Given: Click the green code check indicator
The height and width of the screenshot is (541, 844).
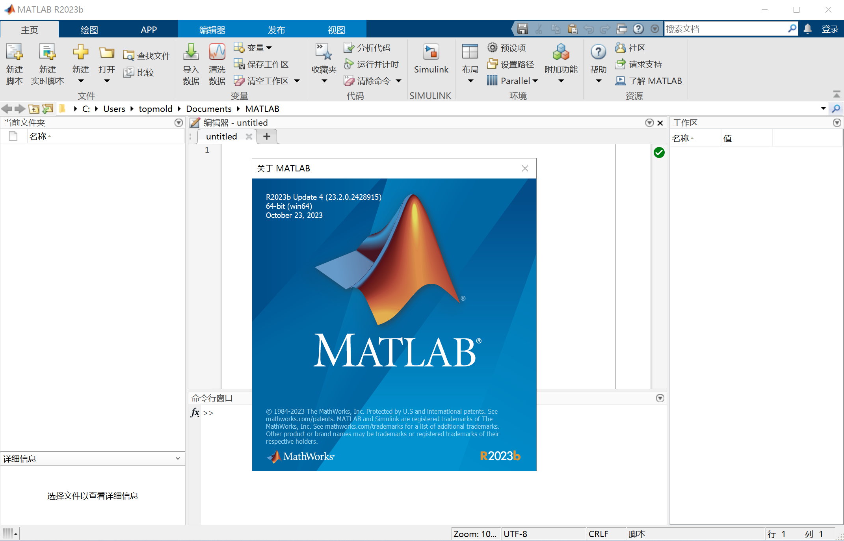Looking at the screenshot, I should click(x=659, y=152).
